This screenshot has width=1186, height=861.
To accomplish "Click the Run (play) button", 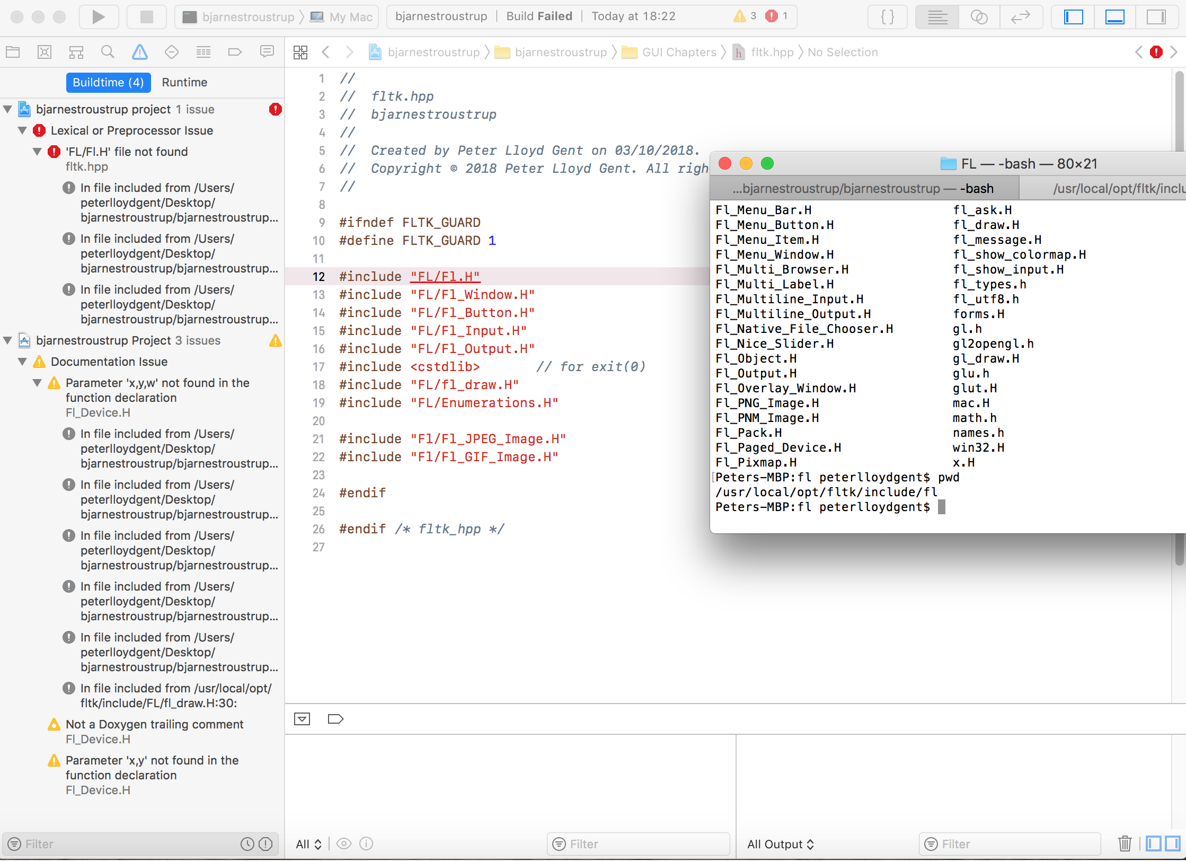I will point(99,17).
